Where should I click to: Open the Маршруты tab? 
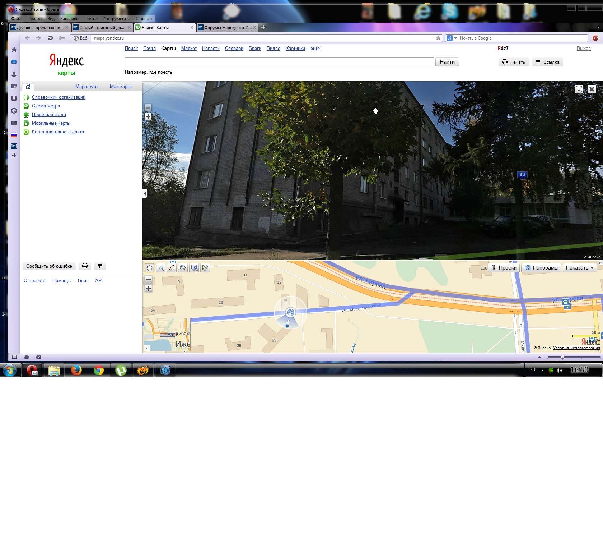click(87, 87)
